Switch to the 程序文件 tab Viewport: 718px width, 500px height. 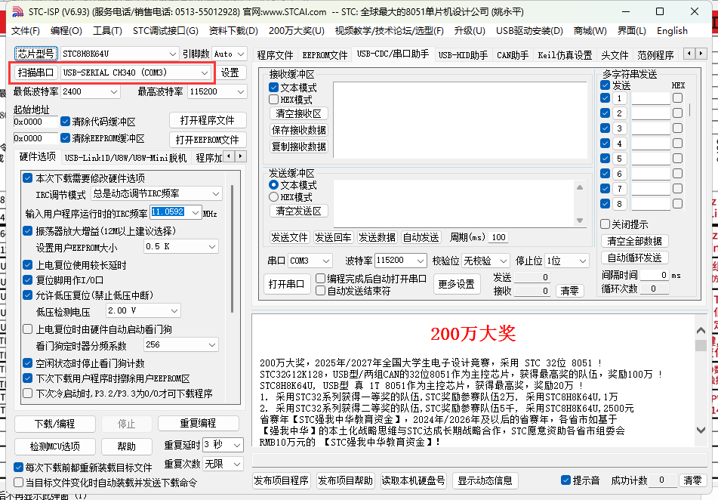[275, 55]
